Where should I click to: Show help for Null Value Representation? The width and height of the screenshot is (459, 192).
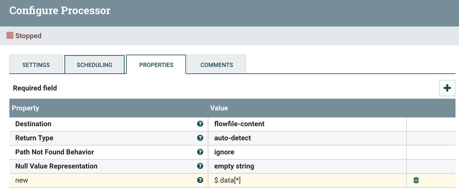click(200, 166)
